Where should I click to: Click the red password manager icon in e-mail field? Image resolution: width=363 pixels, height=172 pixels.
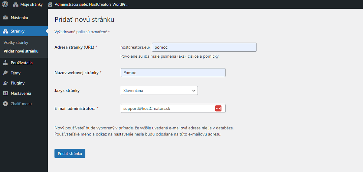click(218, 108)
